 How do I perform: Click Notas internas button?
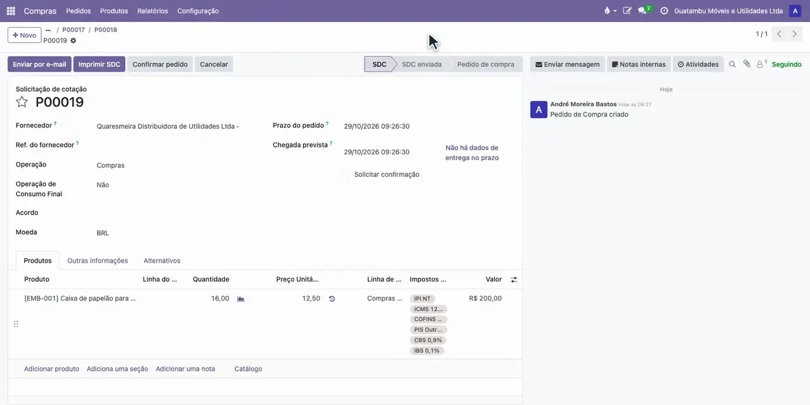[639, 64]
